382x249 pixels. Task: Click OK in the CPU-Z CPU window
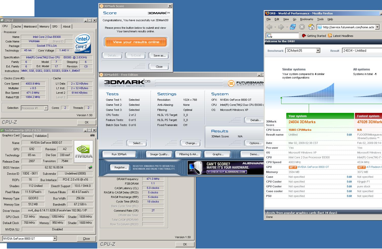[87, 122]
